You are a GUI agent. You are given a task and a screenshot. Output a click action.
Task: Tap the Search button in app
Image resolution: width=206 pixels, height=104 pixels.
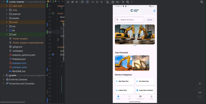coord(150,20)
